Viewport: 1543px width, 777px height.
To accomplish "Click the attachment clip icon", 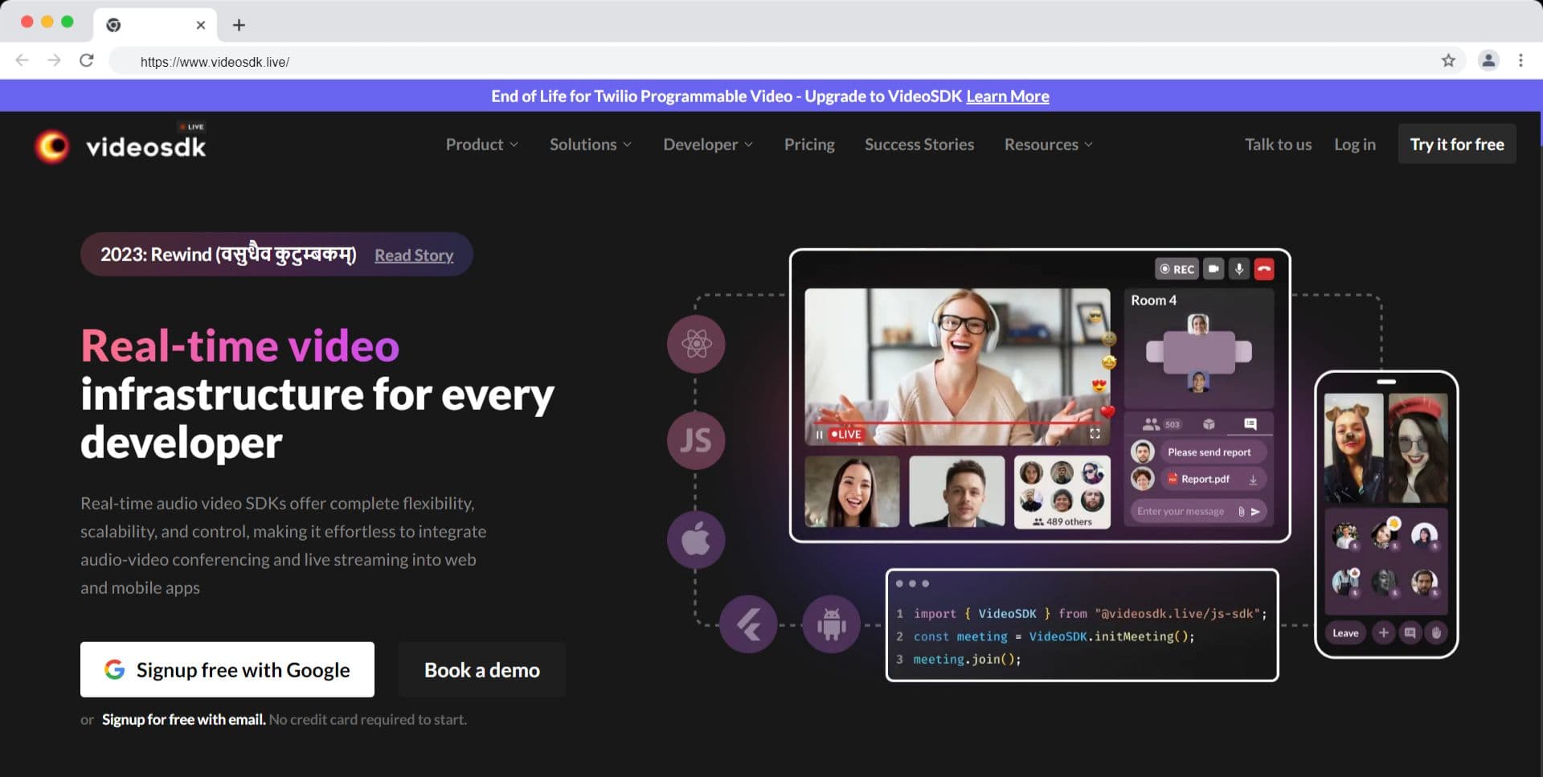I will tap(1241, 511).
